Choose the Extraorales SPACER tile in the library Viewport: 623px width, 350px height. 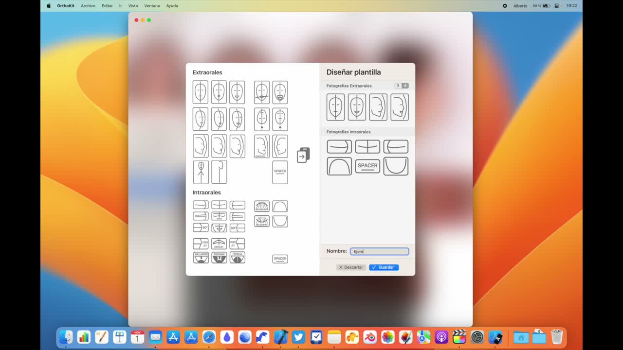tap(280, 172)
